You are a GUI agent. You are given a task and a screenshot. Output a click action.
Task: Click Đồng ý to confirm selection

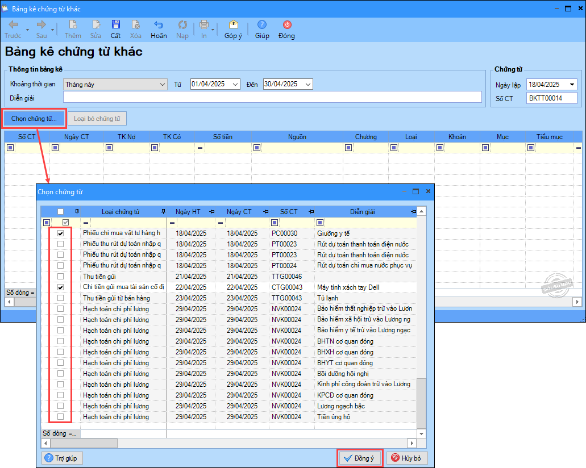[x=360, y=458]
